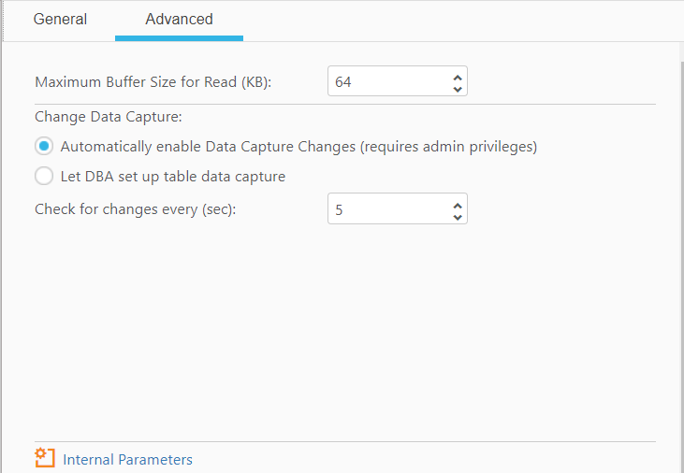Screen dimensions: 684x473
Task: Select Let DBA set up table data capture
Action: 44,176
